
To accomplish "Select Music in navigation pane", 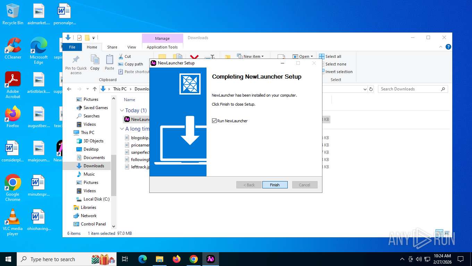I will coord(85,174).
